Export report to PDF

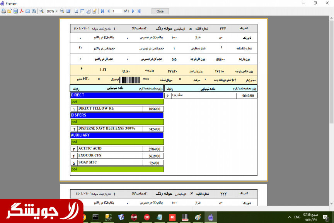point(22,11)
